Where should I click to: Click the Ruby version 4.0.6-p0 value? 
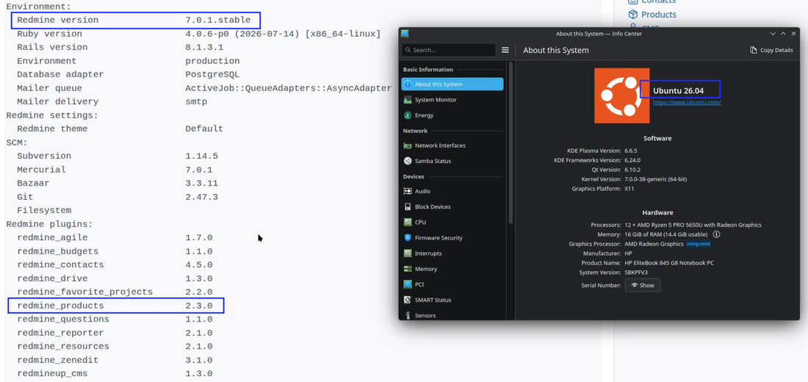point(283,34)
